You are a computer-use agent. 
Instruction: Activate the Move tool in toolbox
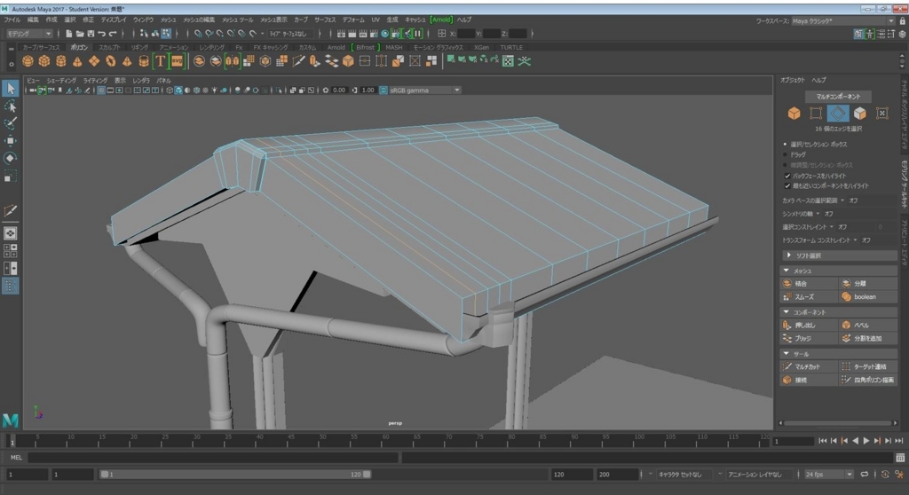11,141
